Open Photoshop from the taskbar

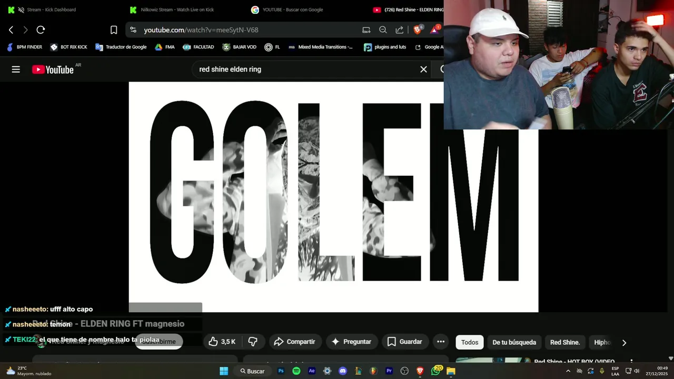tap(281, 371)
